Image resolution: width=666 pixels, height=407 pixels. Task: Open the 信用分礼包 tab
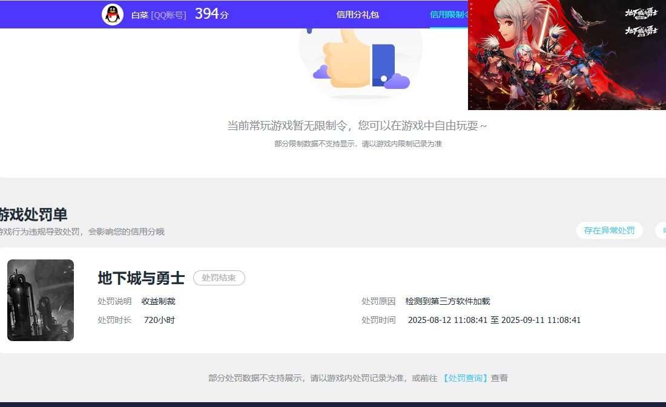(x=358, y=15)
